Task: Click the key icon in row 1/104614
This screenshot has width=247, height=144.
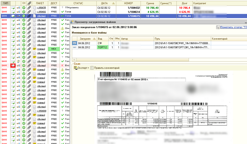Action: [18, 12]
